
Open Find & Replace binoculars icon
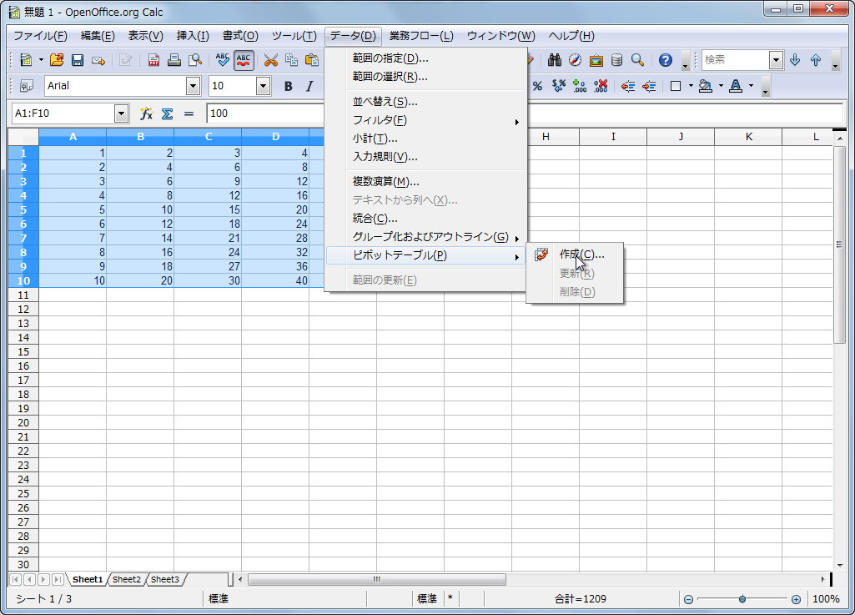click(x=555, y=60)
